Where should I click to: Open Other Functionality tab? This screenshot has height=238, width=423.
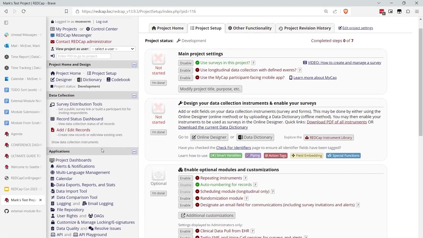[x=250, y=28]
